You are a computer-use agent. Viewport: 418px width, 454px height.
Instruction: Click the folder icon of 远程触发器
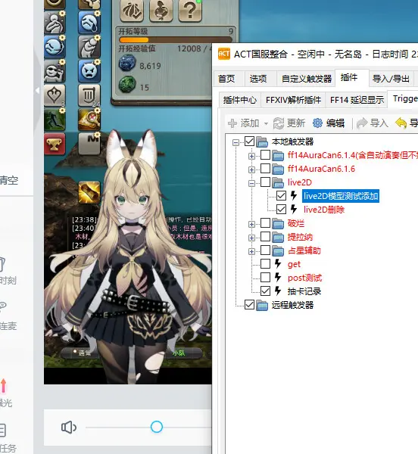[262, 305]
